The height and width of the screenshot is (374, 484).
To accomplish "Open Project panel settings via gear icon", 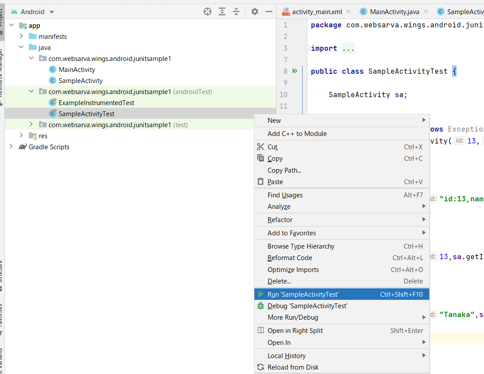I will (x=255, y=12).
